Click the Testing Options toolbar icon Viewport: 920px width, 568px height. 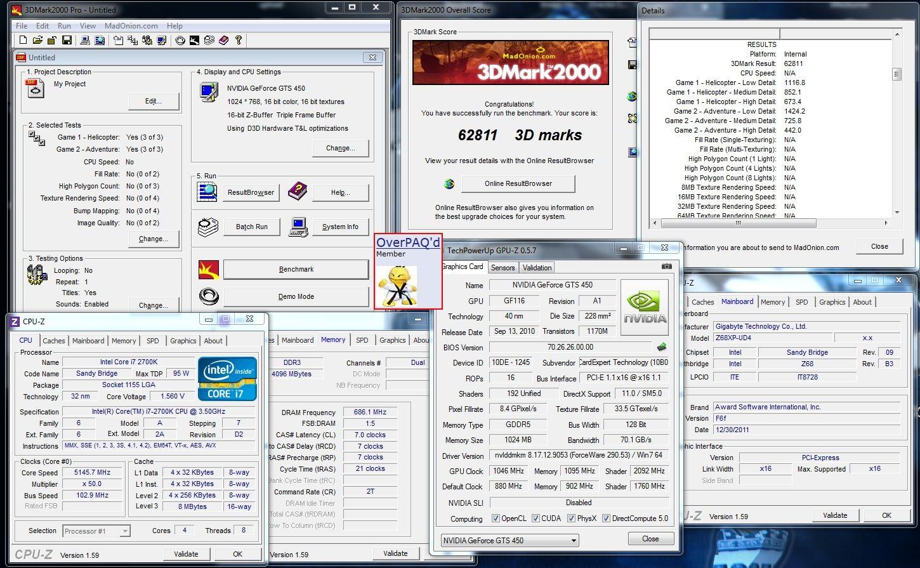pyautogui.click(x=147, y=40)
